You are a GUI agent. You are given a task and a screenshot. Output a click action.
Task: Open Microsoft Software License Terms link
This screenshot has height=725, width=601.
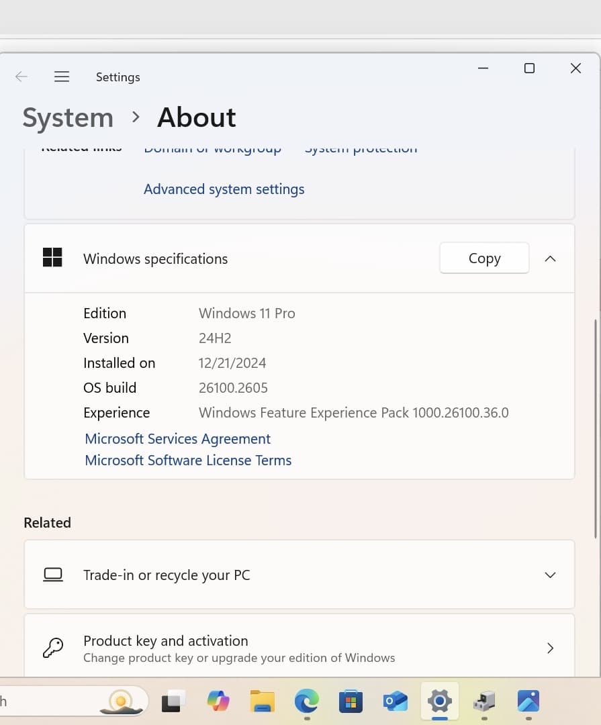[188, 461]
